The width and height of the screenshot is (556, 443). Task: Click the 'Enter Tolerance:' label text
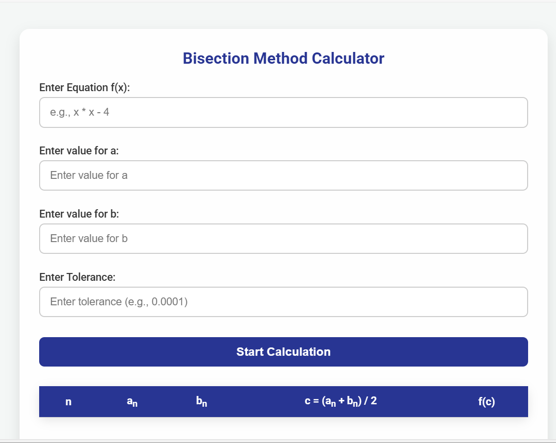77,277
